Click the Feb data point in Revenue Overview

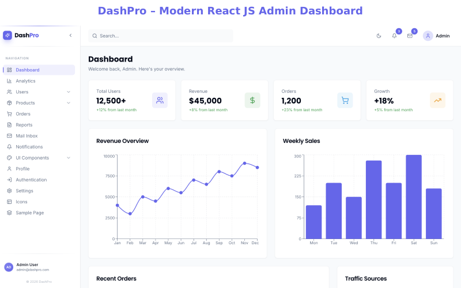pyautogui.click(x=130, y=214)
